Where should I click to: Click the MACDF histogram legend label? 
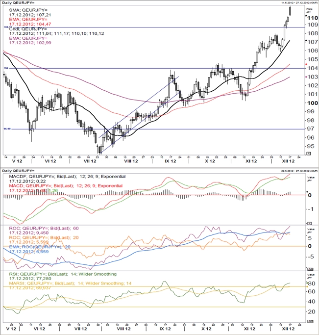67,177
